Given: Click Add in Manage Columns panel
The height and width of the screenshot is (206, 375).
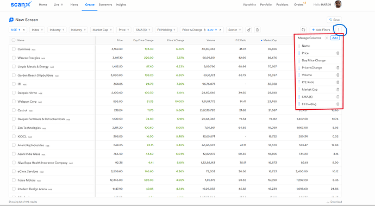Looking at the screenshot, I should [x=335, y=38].
